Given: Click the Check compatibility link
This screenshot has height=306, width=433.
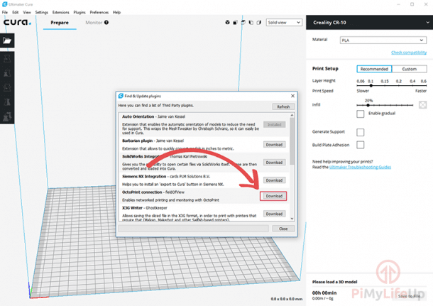Looking at the screenshot, I should tap(409, 53).
